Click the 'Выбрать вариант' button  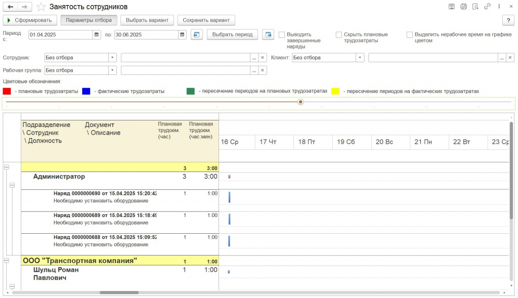point(147,20)
